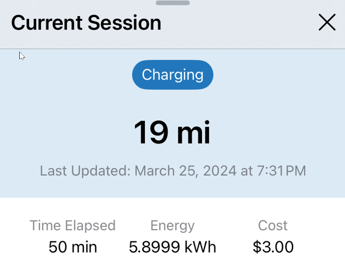Select the Energy label
Image resolution: width=345 pixels, height=265 pixels.
tap(172, 226)
